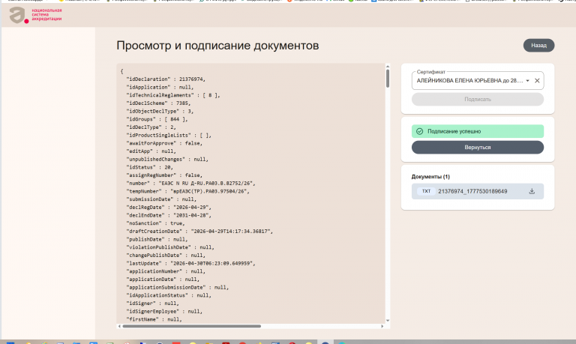Click the "firstName" : null line

(x=154, y=319)
